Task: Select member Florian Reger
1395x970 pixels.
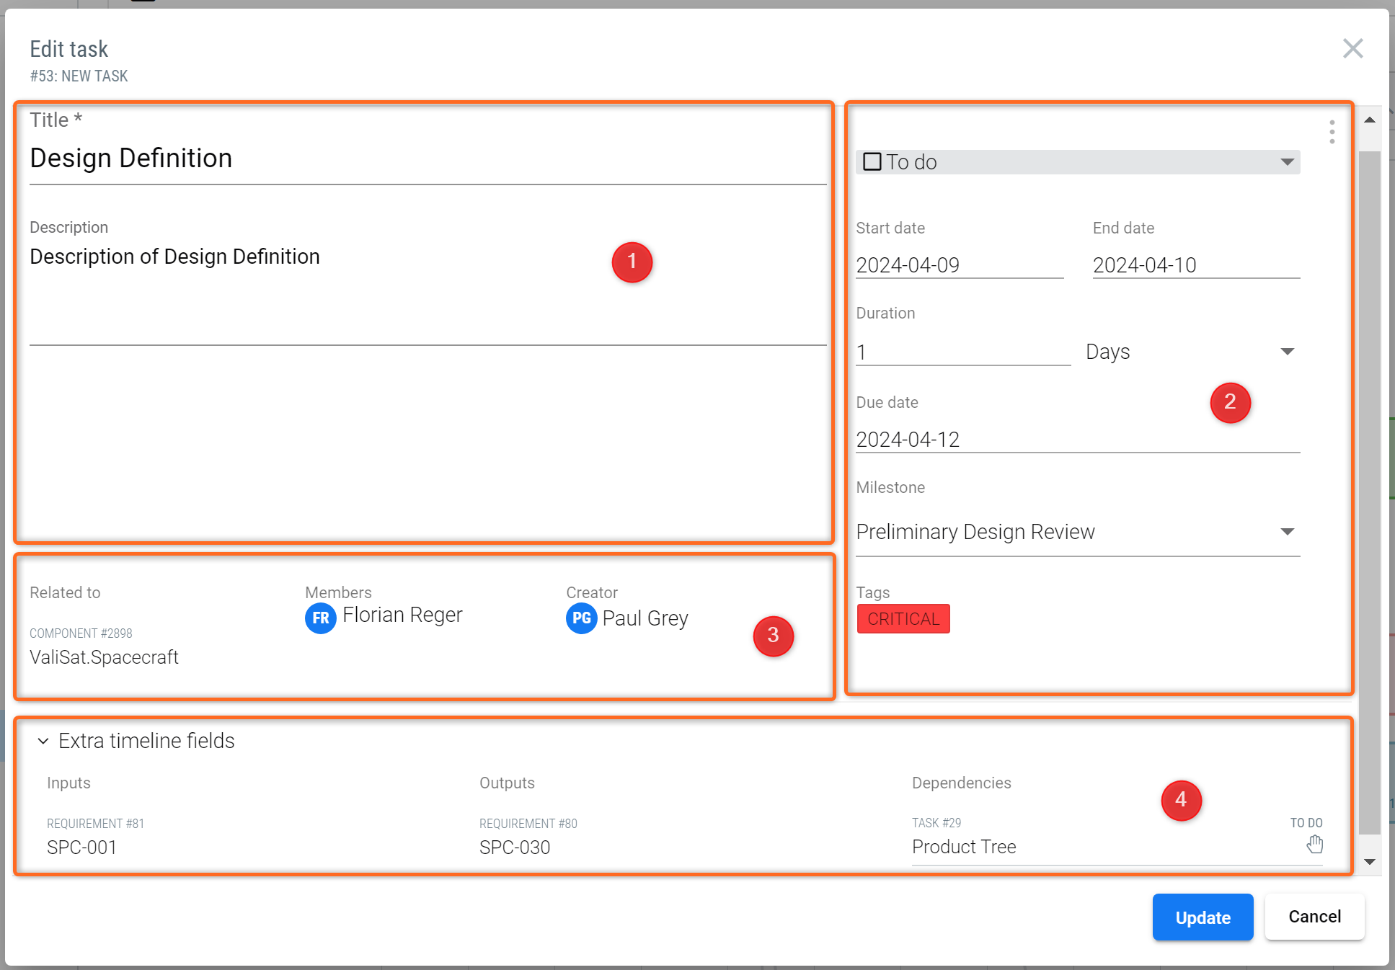Action: click(x=402, y=615)
